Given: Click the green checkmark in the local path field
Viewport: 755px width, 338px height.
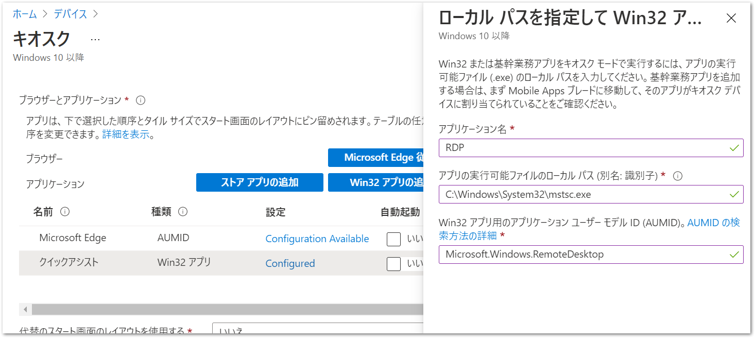Looking at the screenshot, I should coord(734,194).
